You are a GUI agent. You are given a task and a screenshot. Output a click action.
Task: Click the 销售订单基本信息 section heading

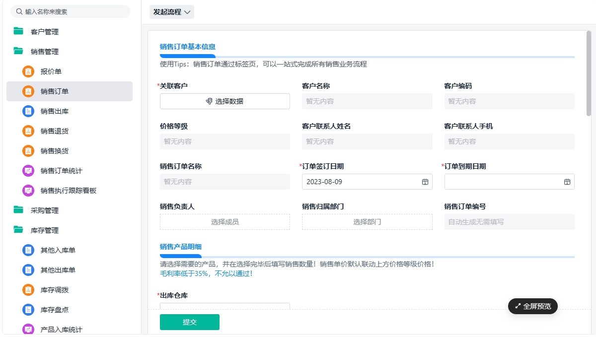(188, 47)
